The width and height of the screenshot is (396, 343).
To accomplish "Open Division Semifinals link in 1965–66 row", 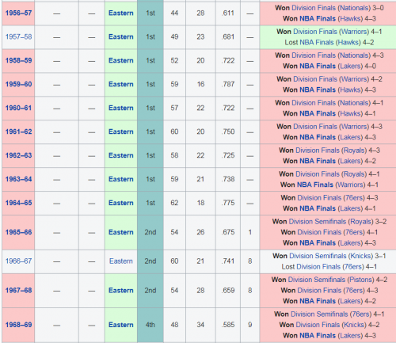I will click(318, 222).
